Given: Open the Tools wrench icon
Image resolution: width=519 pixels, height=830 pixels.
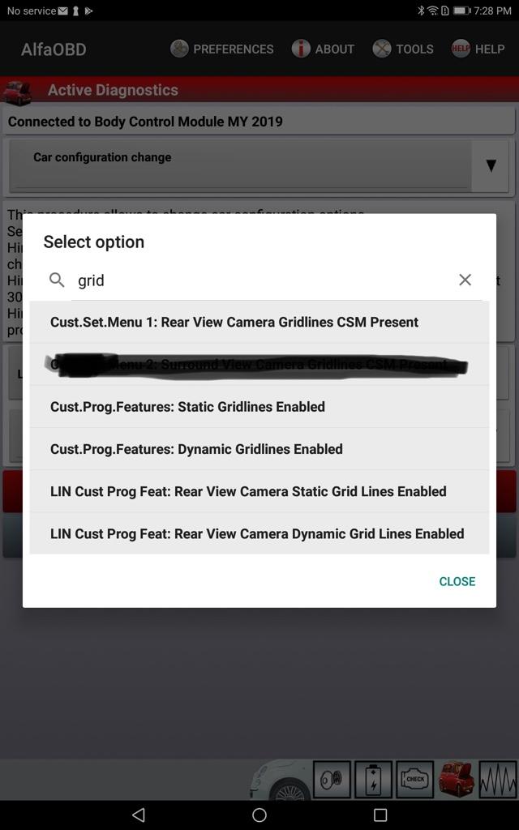Looking at the screenshot, I should tap(382, 49).
